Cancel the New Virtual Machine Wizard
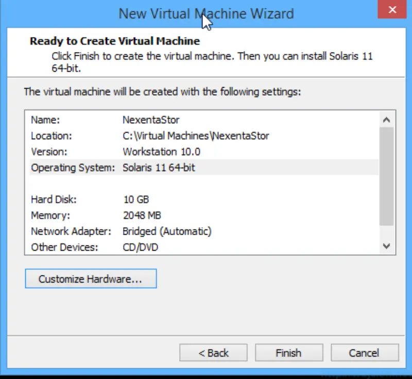 click(365, 353)
